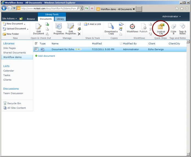This screenshot has width=191, height=157.
Task: Open a new browser tab
Action: [x=139, y=9]
